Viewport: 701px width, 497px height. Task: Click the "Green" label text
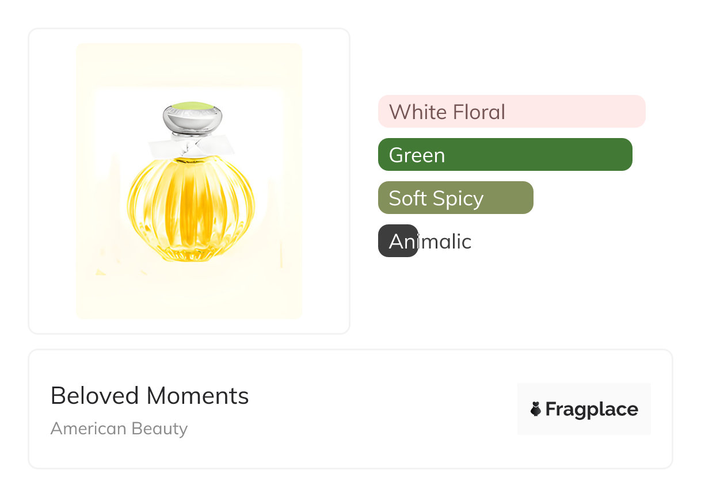417,155
